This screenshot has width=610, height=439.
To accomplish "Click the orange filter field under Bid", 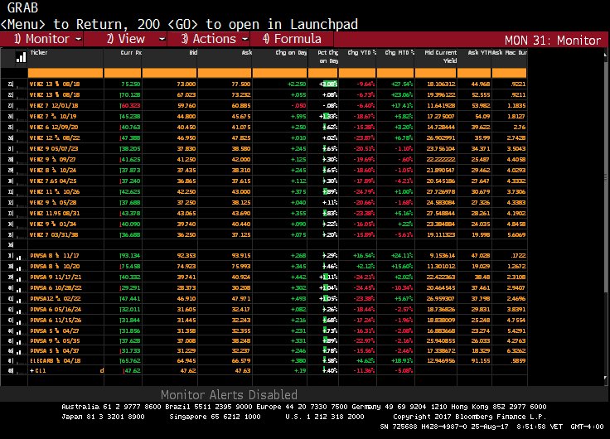I will click(x=169, y=73).
